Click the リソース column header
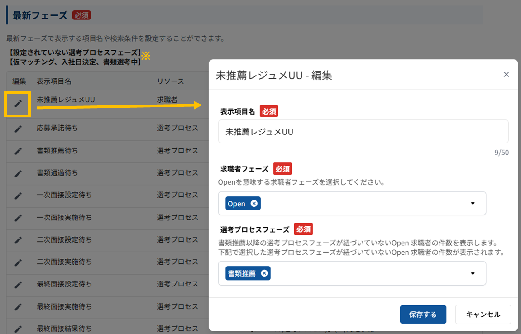521x334 pixels. pos(170,81)
